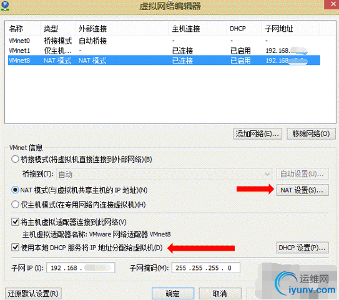Click the 添加网络(E)... button
Viewport: 339px width, 300px height.
click(257, 134)
